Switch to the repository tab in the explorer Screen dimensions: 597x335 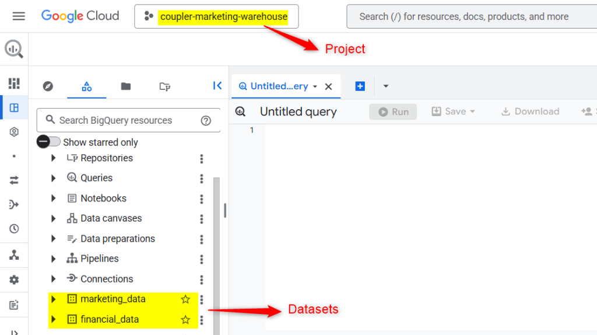pos(164,86)
